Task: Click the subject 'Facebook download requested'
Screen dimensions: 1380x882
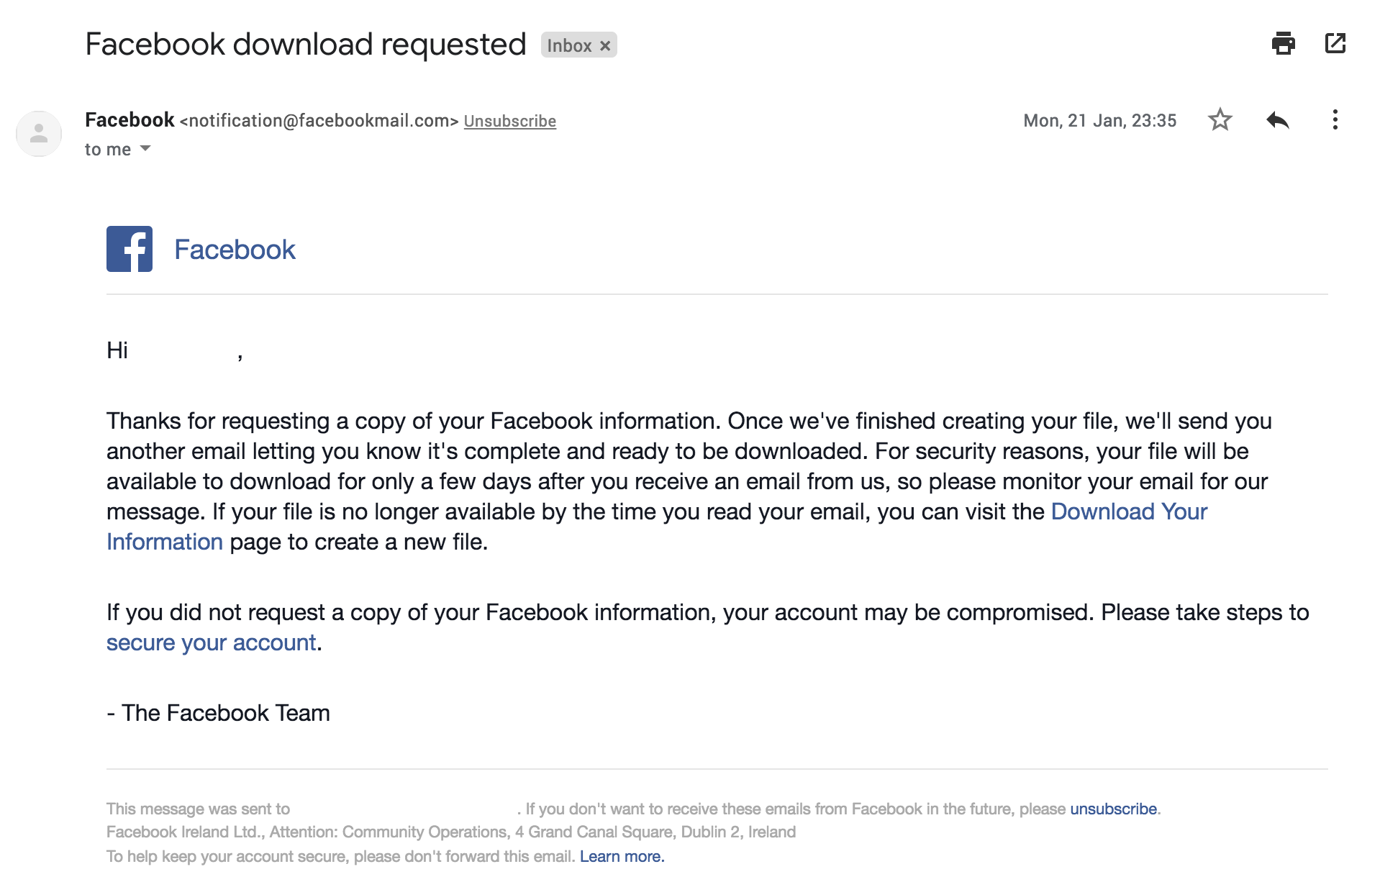Action: 306,44
